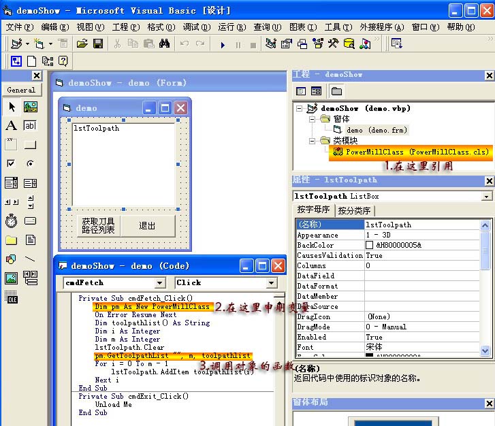Select the CheckBox control tool
The image size is (495, 426).
coord(12,163)
